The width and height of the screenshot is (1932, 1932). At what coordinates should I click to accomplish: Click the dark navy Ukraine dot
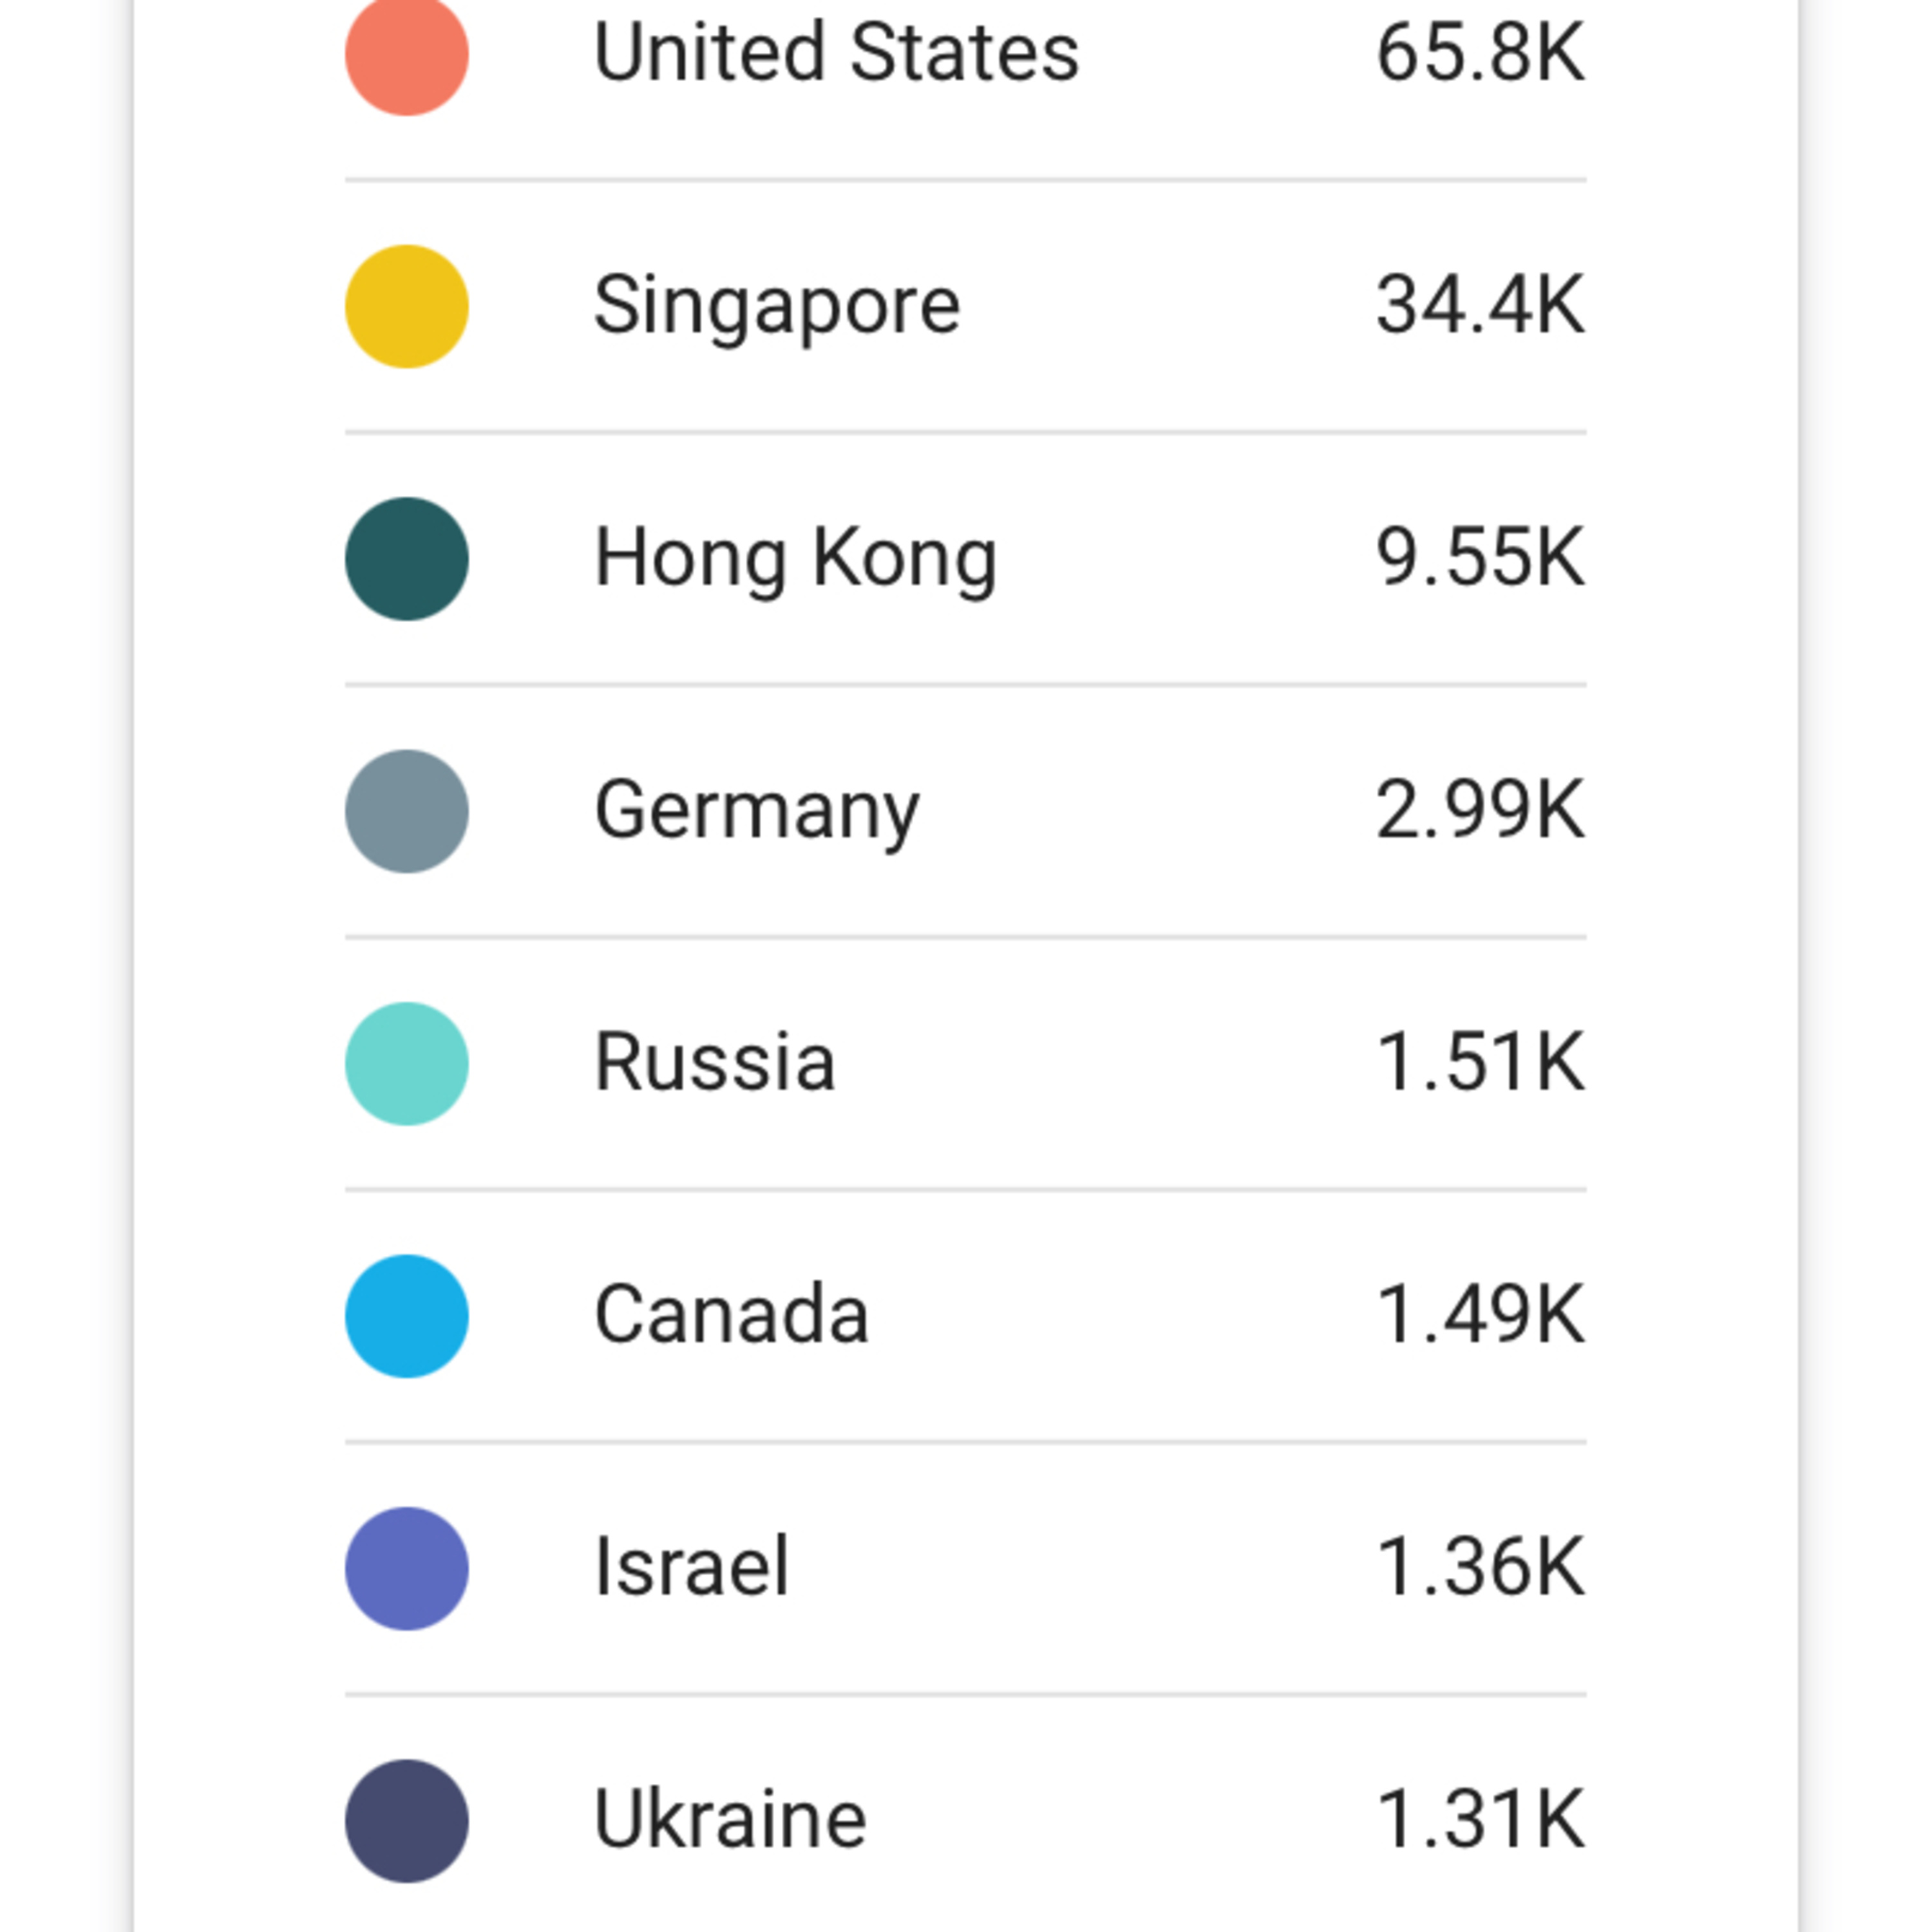406,1821
